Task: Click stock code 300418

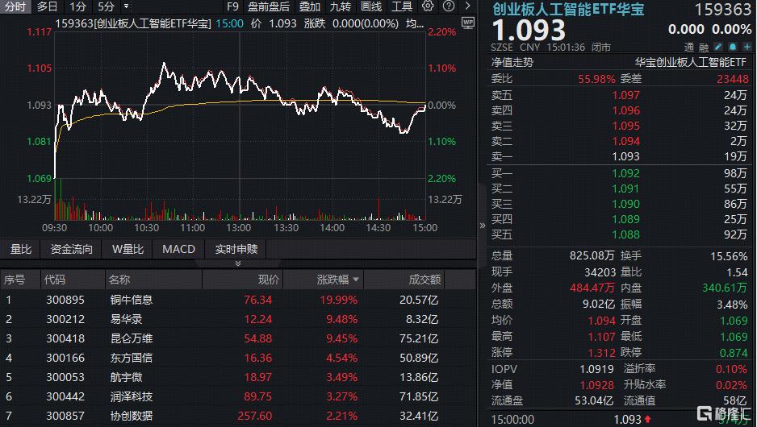Action: (x=65, y=338)
